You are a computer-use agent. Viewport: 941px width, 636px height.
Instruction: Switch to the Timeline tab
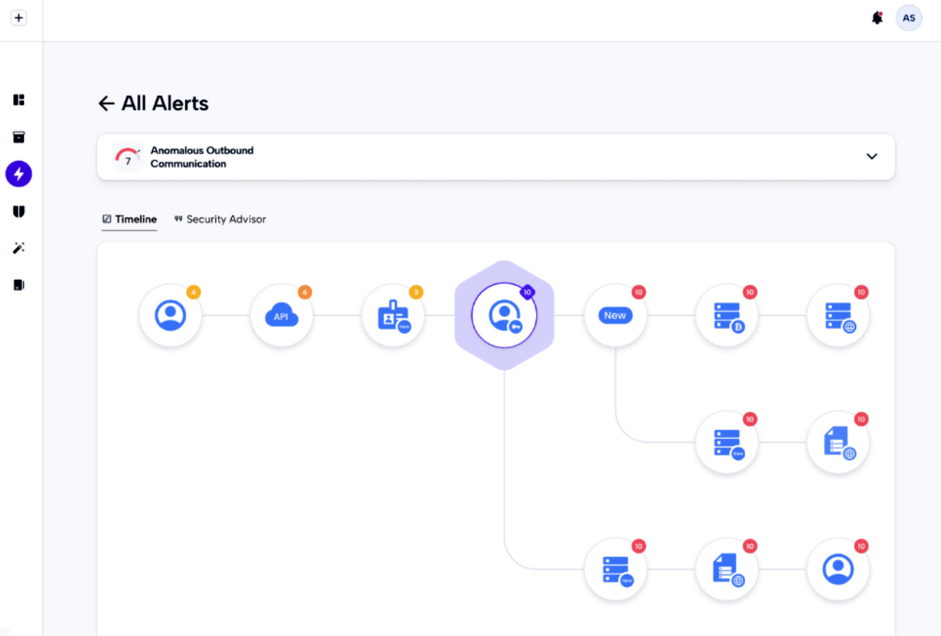(129, 219)
